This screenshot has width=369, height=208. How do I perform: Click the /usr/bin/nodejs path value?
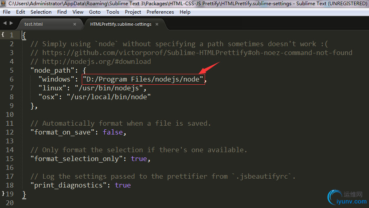[109, 88]
